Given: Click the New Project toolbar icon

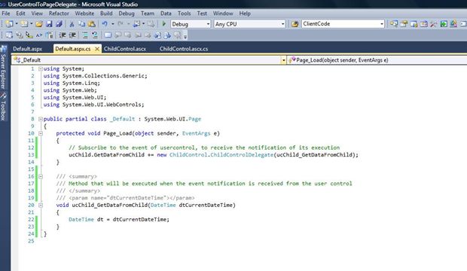Looking at the screenshot, I should pyautogui.click(x=9, y=24).
